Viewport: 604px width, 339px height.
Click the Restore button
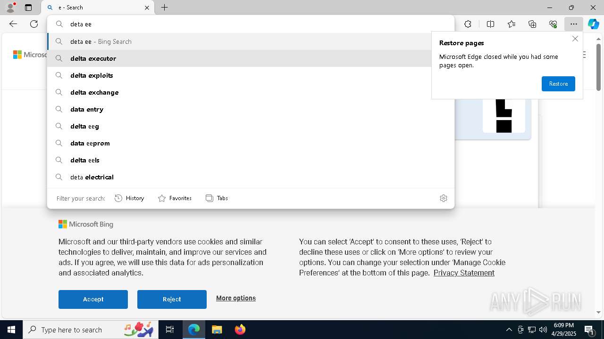coord(558,84)
